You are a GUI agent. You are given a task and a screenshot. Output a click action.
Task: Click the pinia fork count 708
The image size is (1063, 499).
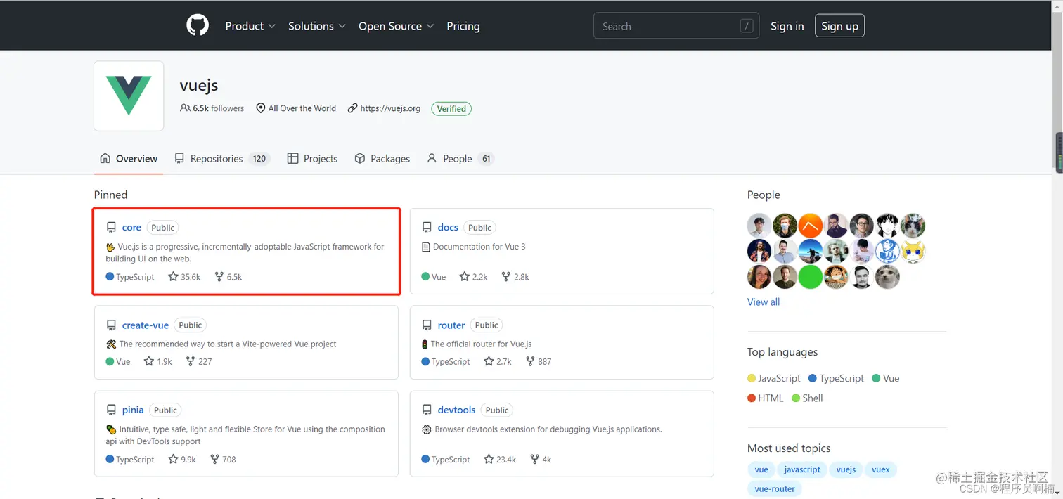click(223, 460)
